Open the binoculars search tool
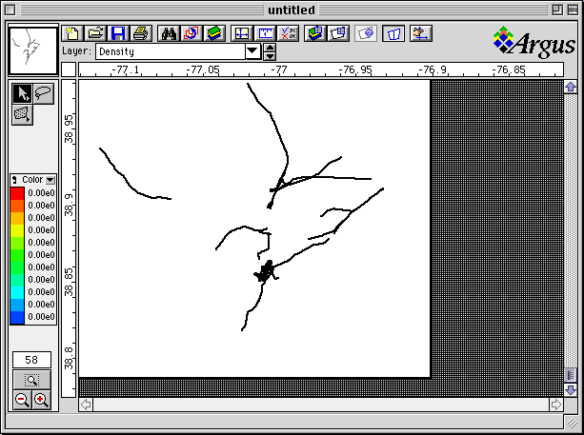The width and height of the screenshot is (584, 435). (169, 33)
